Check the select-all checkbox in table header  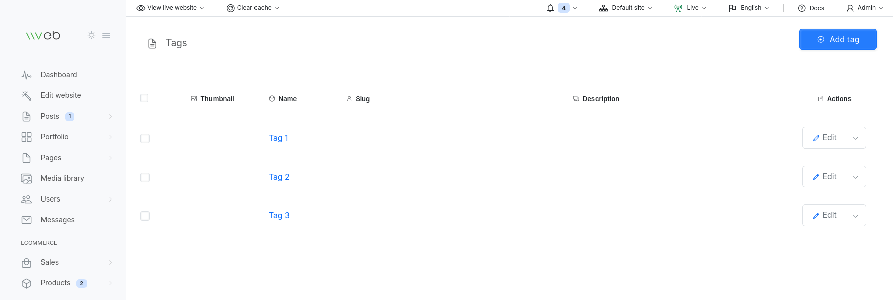(144, 98)
